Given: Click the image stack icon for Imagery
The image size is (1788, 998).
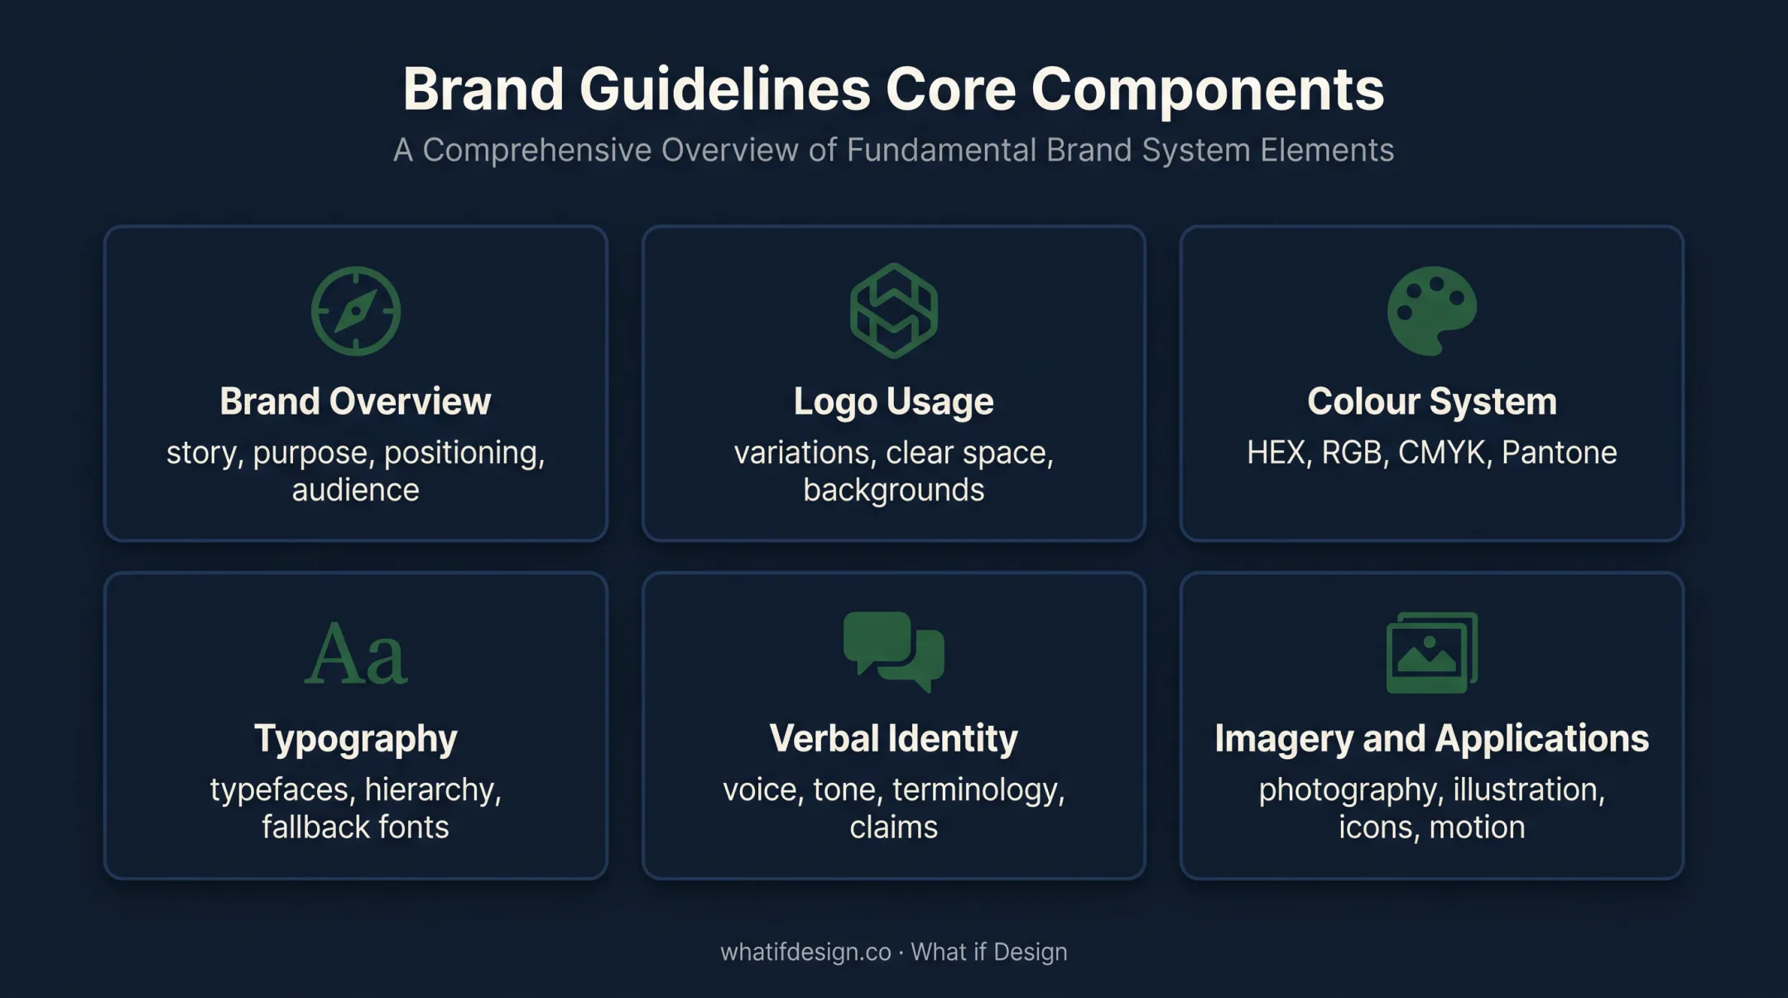Looking at the screenshot, I should (x=1432, y=652).
